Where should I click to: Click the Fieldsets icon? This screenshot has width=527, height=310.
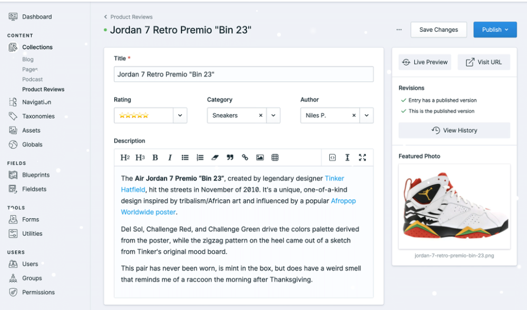pos(13,189)
